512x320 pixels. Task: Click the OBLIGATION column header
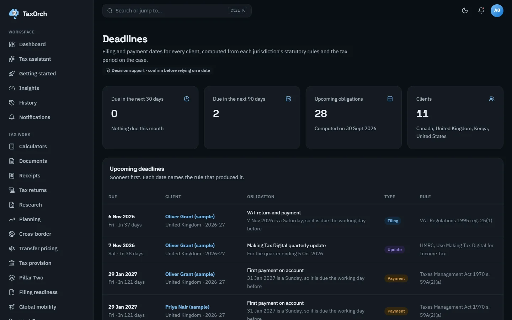(x=261, y=197)
